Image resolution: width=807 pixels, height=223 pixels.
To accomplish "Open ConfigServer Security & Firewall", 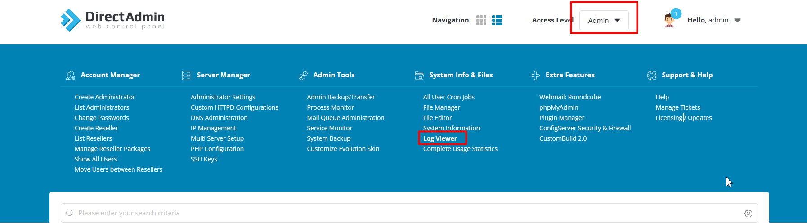I will pos(585,128).
